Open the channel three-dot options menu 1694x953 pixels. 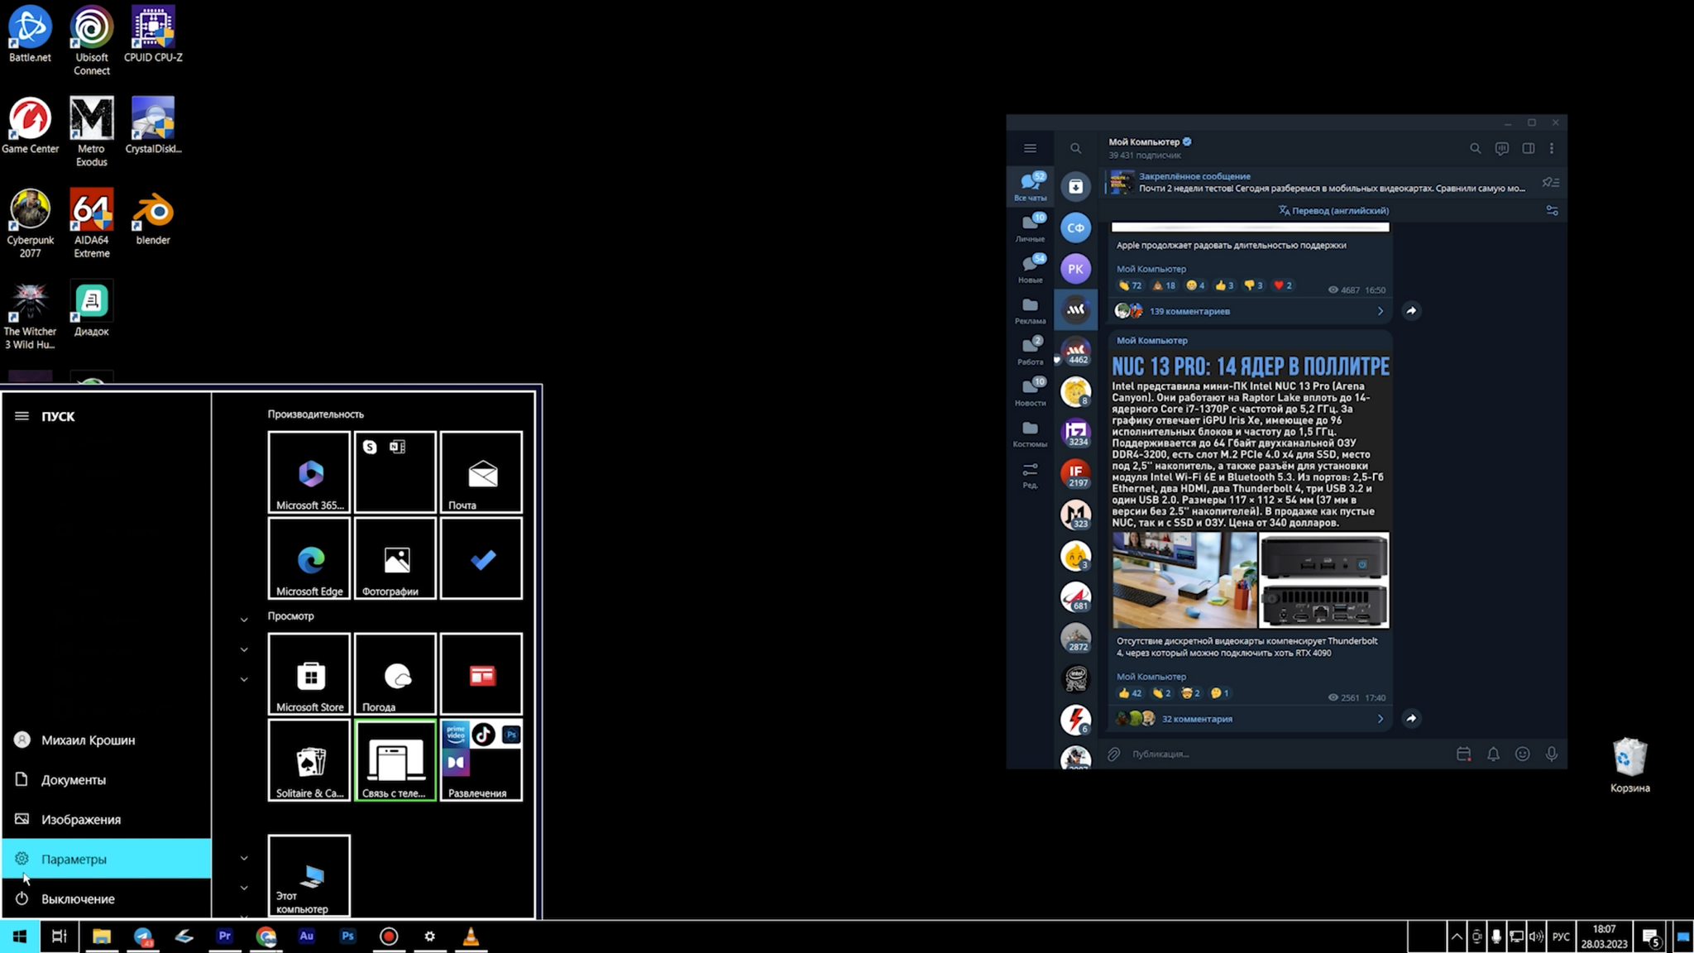[1552, 148]
